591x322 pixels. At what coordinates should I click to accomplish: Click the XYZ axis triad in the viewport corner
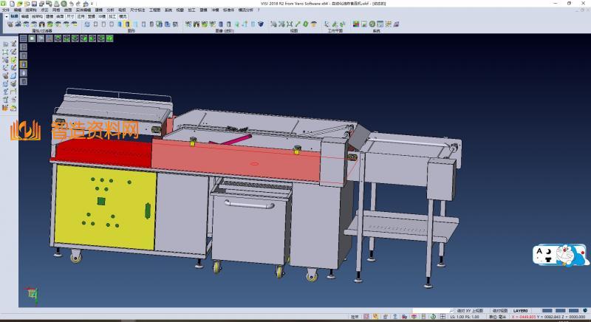(x=32, y=292)
